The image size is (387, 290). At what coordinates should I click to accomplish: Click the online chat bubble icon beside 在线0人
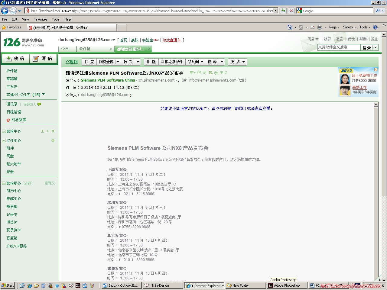point(39,105)
